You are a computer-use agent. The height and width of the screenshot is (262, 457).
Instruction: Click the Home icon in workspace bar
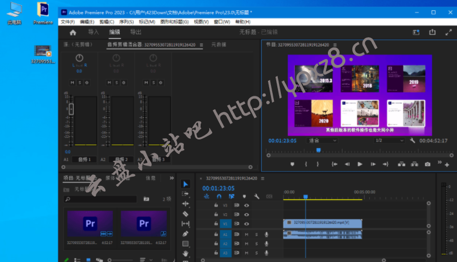[x=73, y=33]
